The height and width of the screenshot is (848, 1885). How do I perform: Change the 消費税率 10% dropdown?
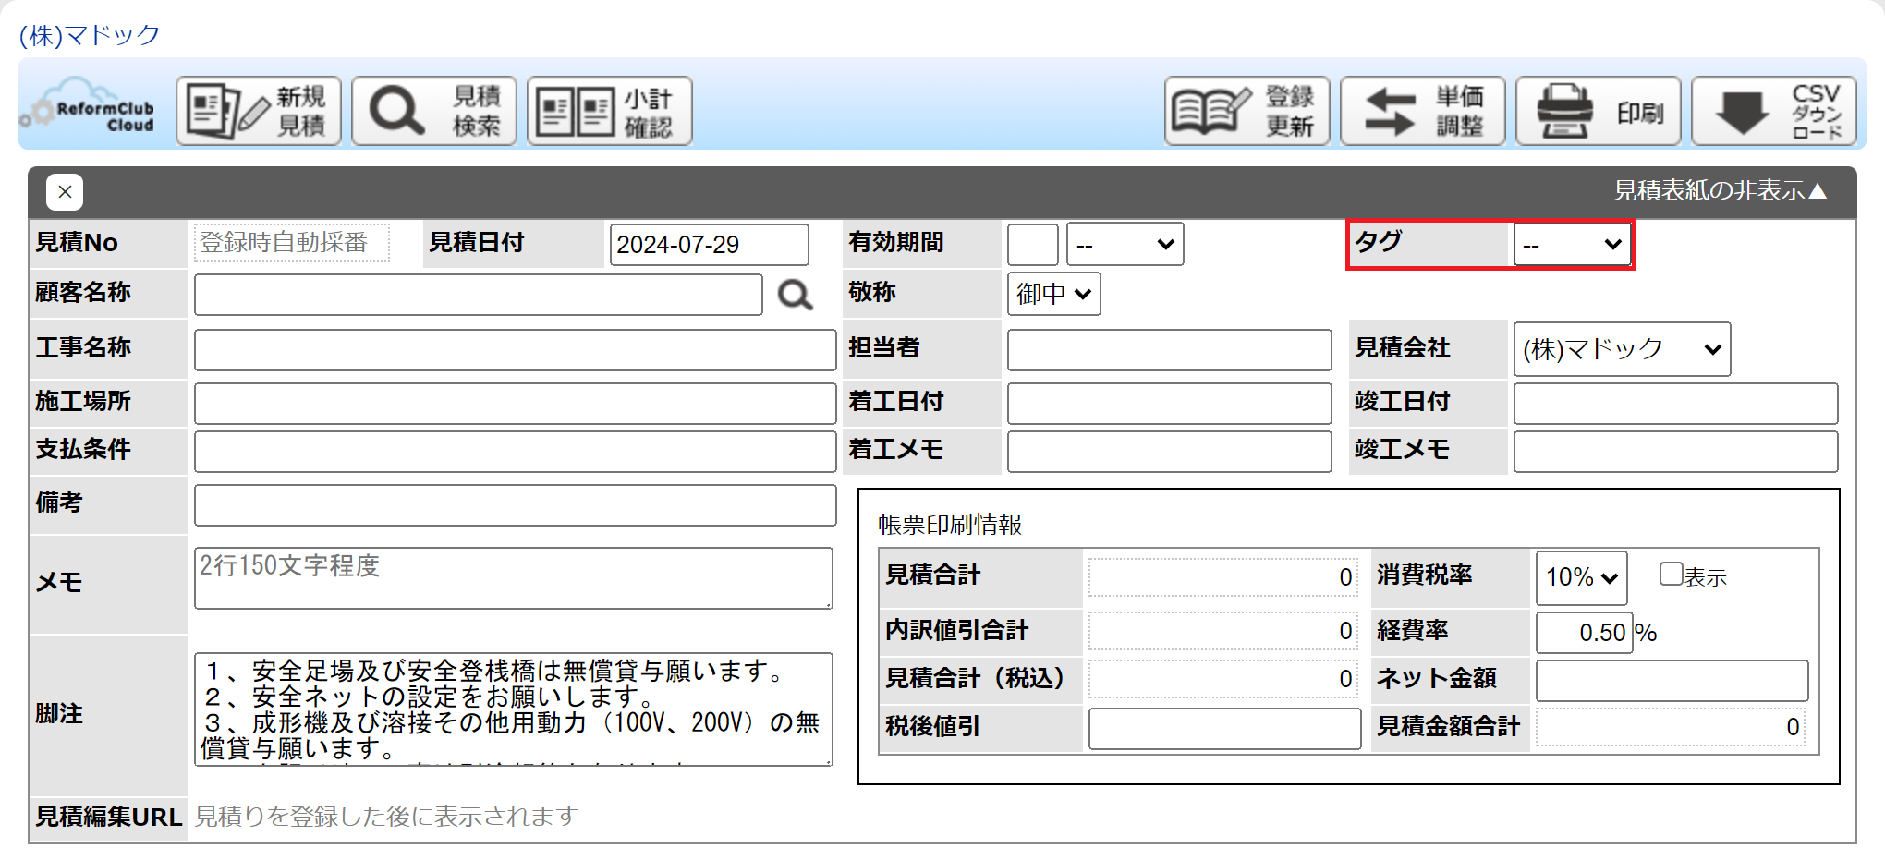coord(1581,577)
